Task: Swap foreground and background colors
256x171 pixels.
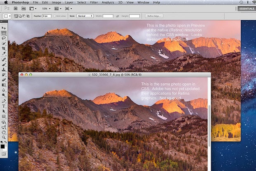Action: coord(5,142)
